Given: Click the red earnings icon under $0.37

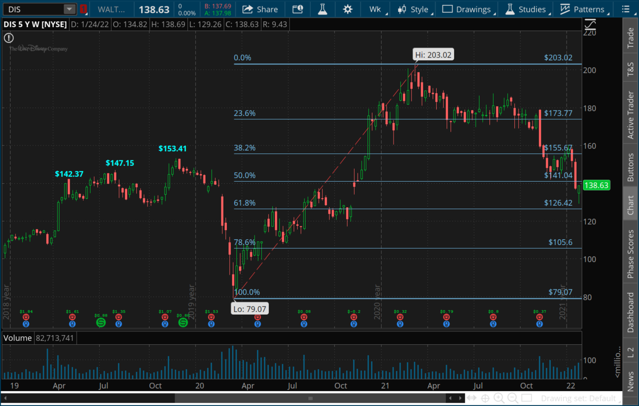Looking at the screenshot, I should click(539, 316).
